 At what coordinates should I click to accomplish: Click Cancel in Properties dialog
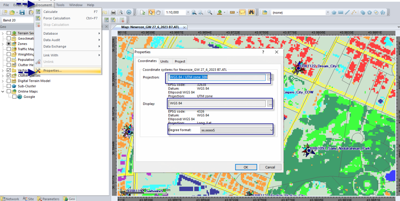270,167
